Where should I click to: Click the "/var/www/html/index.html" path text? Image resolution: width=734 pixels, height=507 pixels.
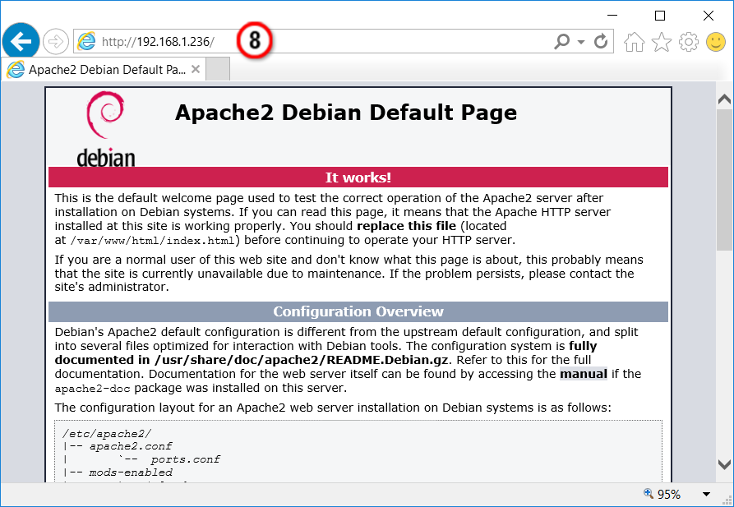tap(152, 241)
